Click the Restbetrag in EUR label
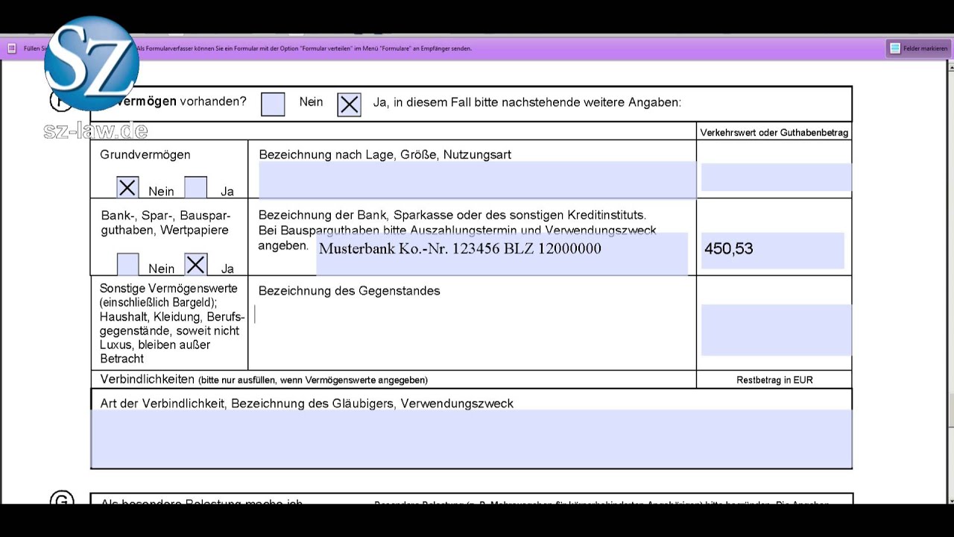The image size is (954, 537). tap(774, 380)
